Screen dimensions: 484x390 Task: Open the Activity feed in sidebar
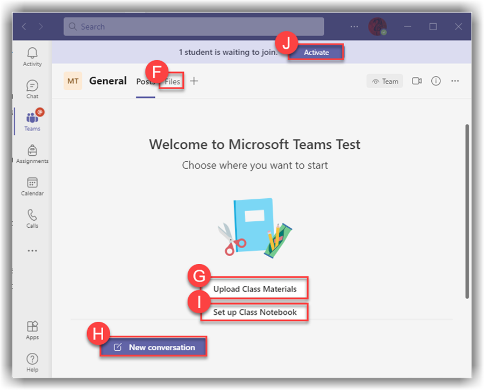point(32,56)
